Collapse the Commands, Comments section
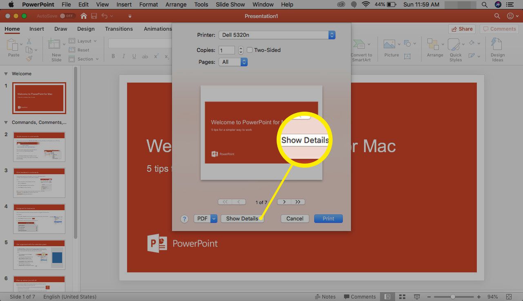 pyautogui.click(x=6, y=122)
